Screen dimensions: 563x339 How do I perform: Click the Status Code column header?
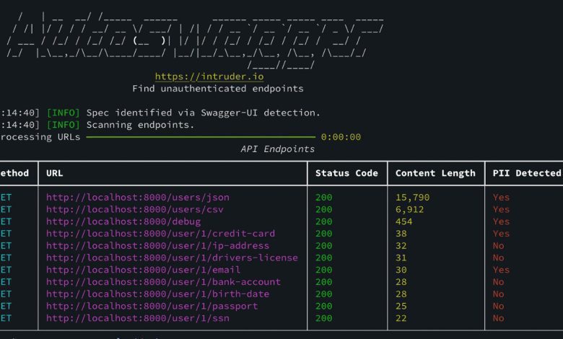pyautogui.click(x=346, y=173)
